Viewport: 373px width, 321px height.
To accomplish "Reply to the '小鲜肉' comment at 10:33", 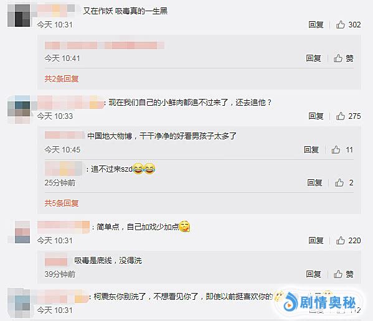I will [316, 116].
